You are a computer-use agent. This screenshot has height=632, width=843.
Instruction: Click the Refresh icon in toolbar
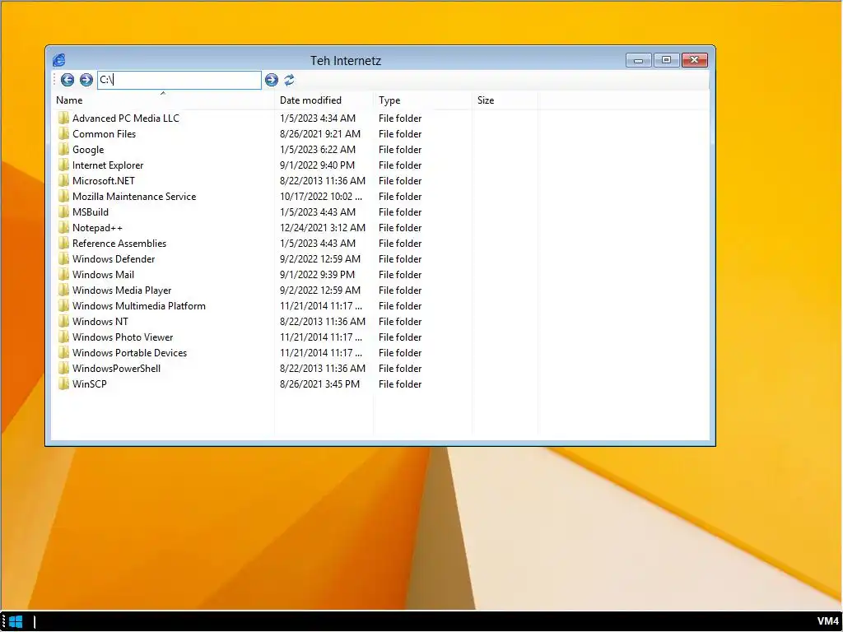pyautogui.click(x=289, y=80)
